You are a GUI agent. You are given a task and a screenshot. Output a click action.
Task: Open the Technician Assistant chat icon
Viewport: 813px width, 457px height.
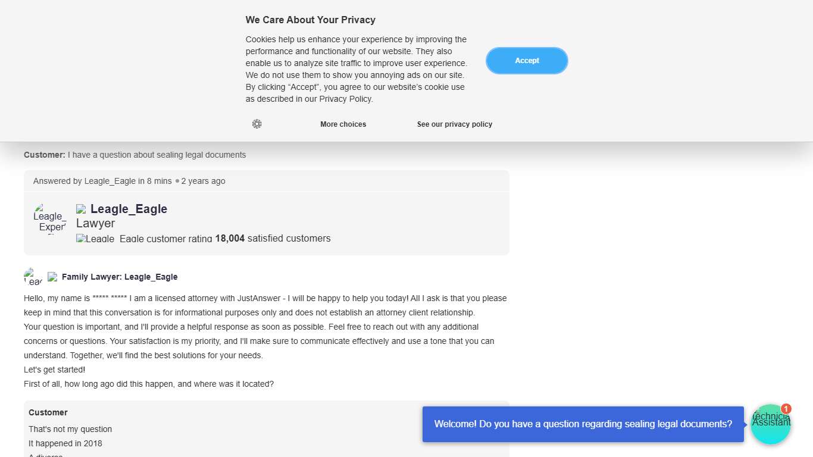pos(770,424)
